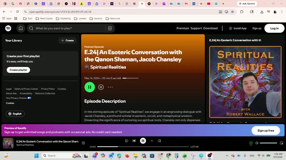
Task: Open the Resources bookmarks folder
Action: point(113,19)
